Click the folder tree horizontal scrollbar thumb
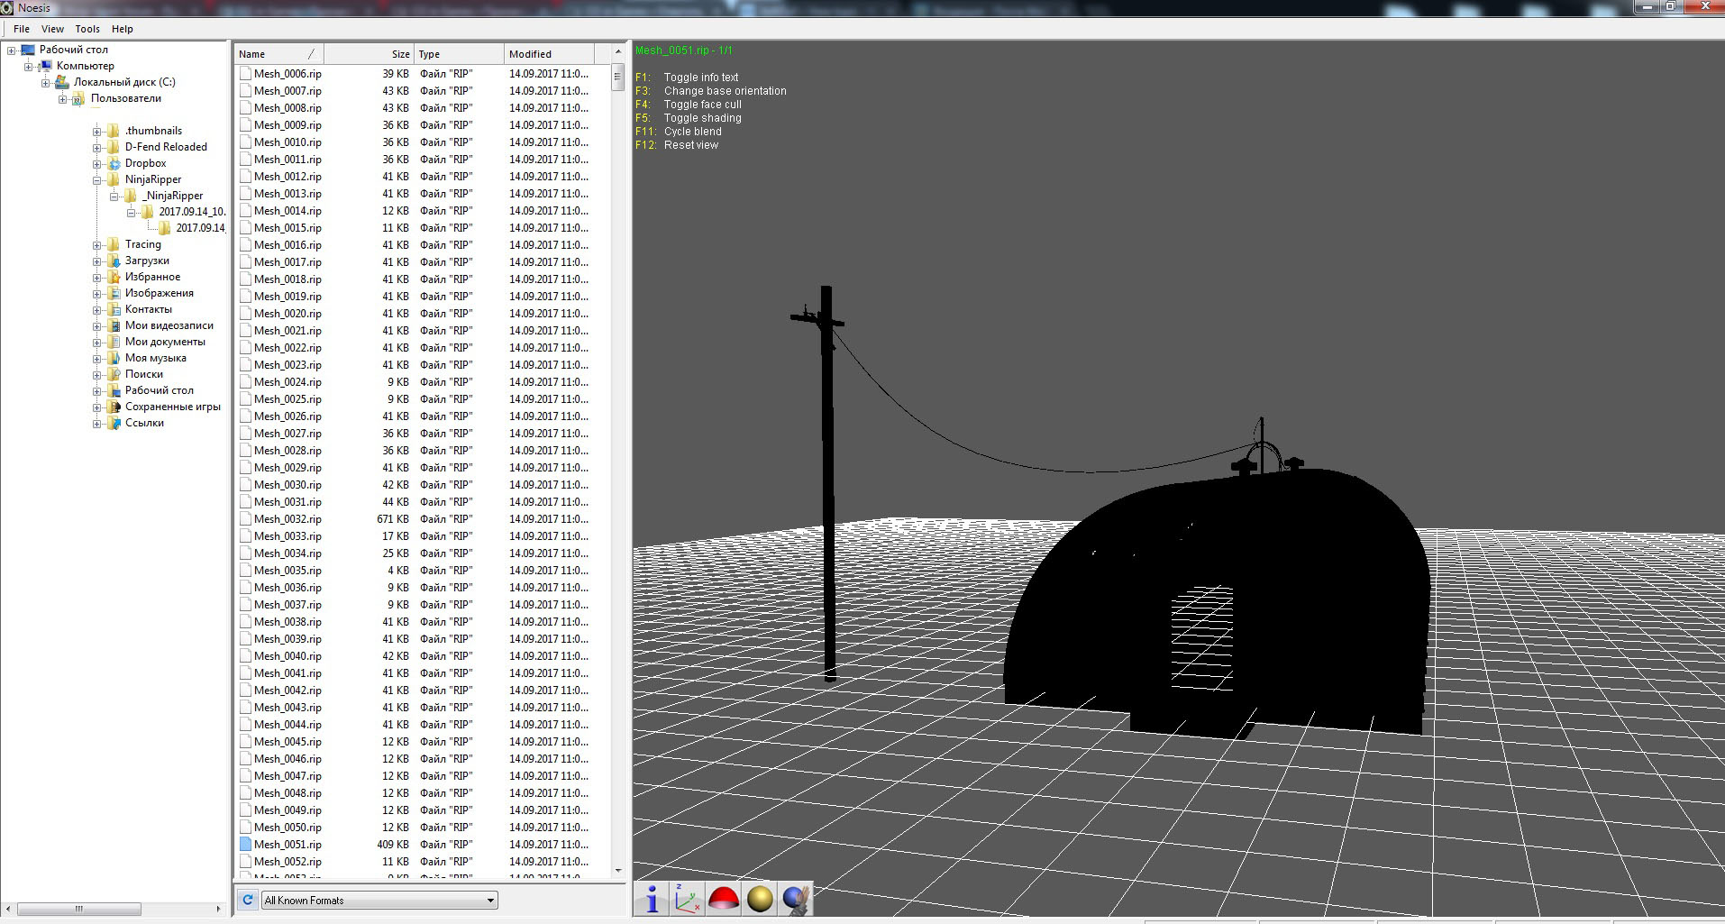 coord(79,909)
